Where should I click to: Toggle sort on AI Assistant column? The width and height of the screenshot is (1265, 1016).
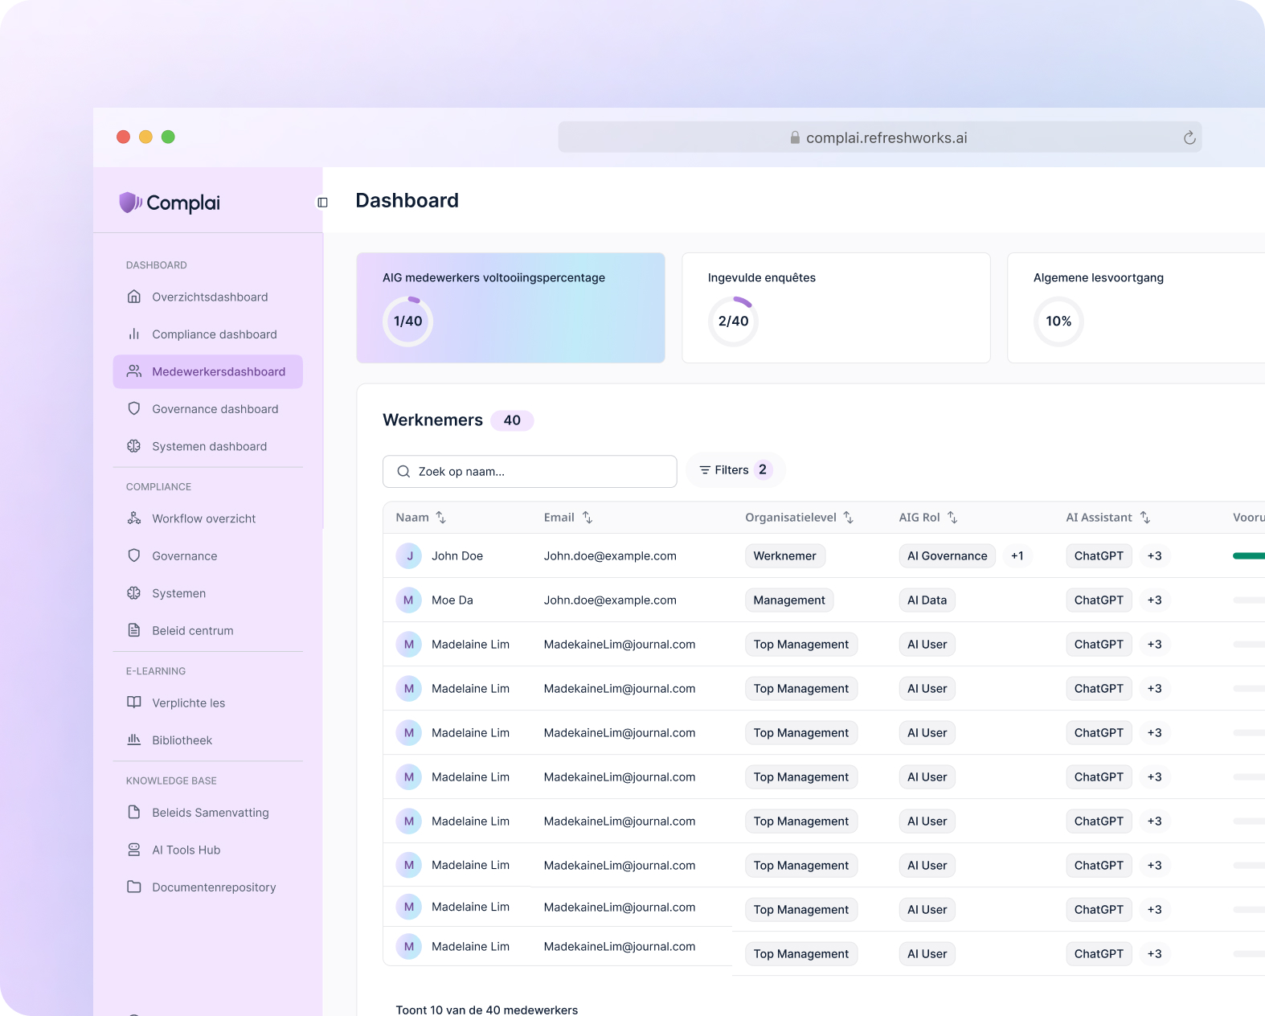coord(1145,518)
